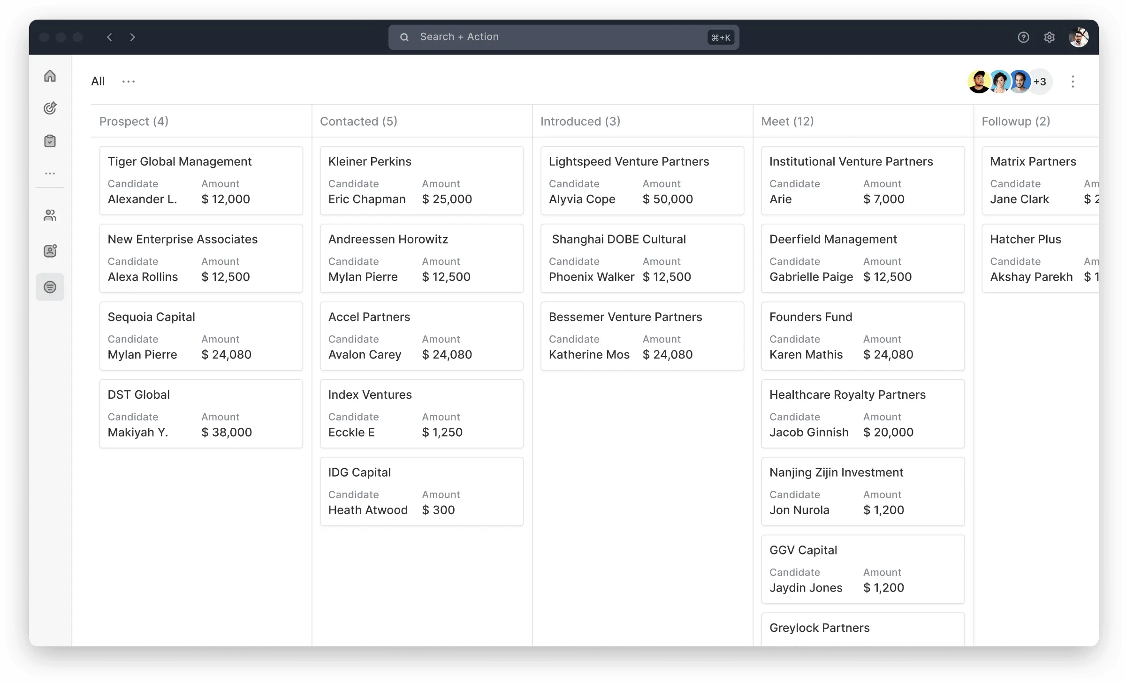Click candidate name Jaydin Jones
Viewport: 1126px width, 683px height.
coord(806,588)
